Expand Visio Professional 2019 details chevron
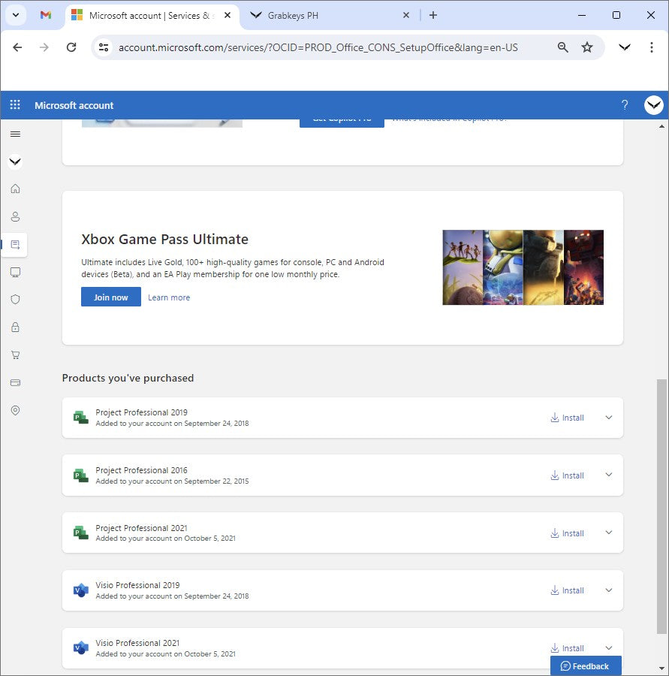The width and height of the screenshot is (669, 676). point(609,590)
